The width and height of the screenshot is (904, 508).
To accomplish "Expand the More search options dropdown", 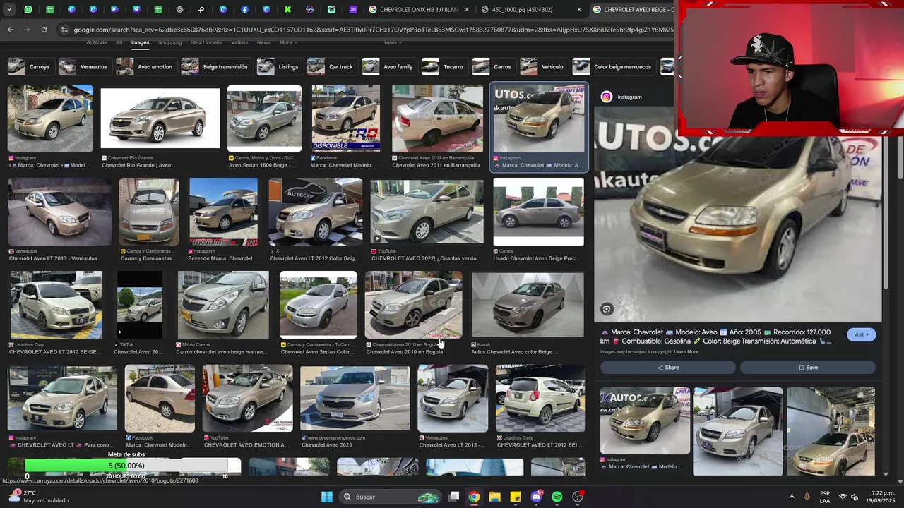I will click(x=287, y=42).
